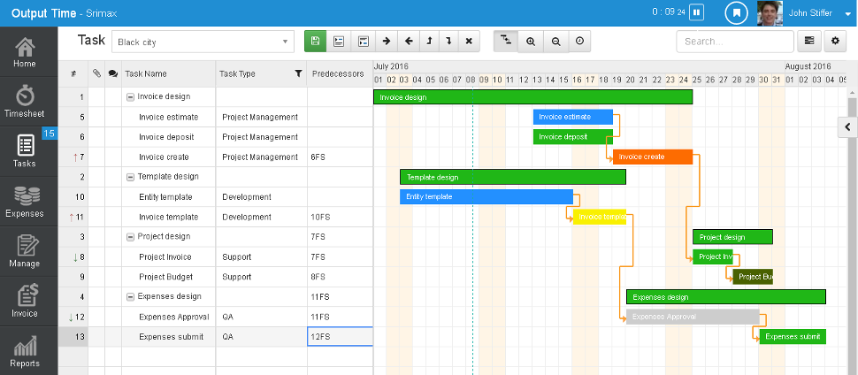Click the Search input field

click(x=735, y=42)
